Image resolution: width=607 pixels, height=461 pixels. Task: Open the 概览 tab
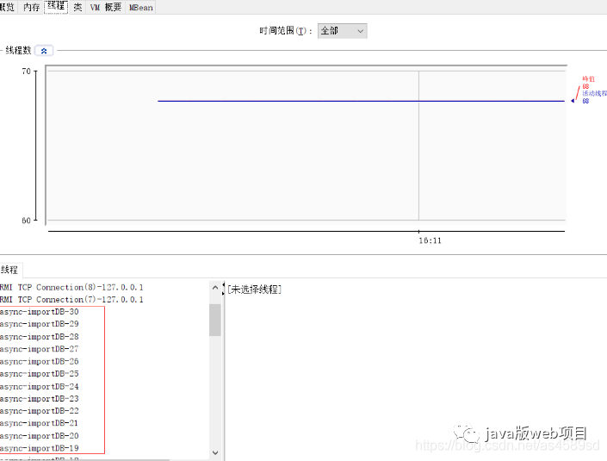point(8,7)
